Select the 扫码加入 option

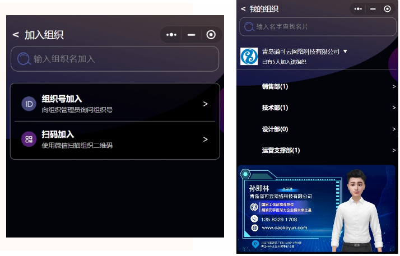point(115,139)
